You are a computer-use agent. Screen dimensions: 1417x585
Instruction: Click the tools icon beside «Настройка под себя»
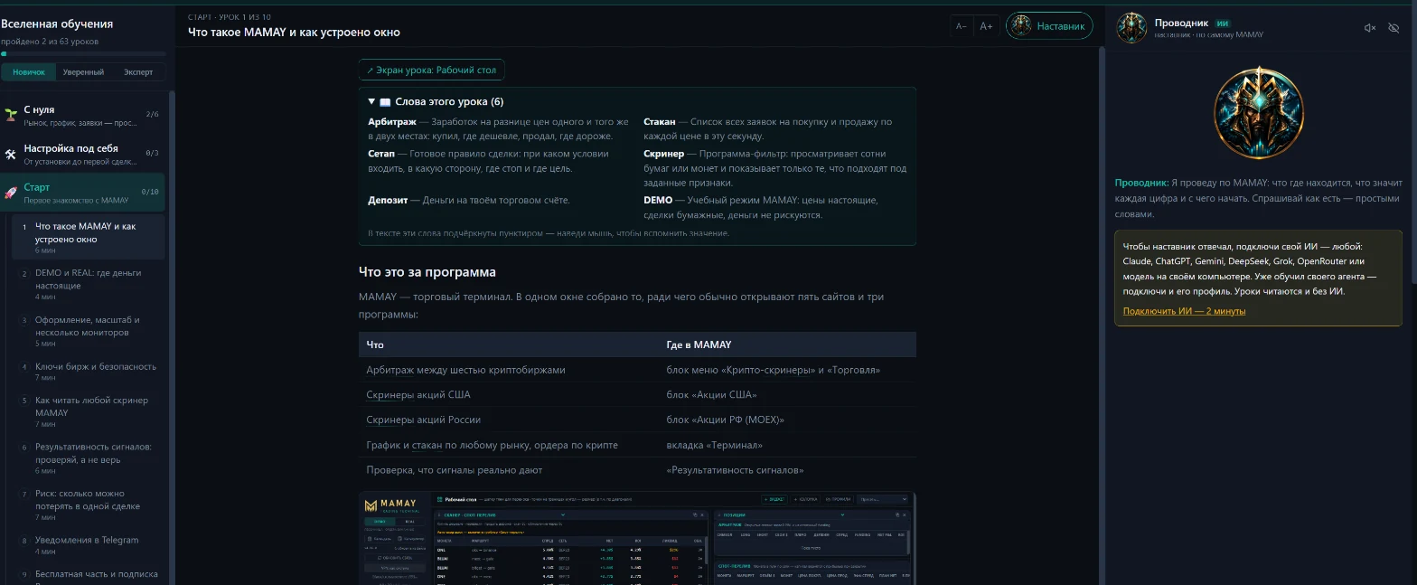click(11, 154)
